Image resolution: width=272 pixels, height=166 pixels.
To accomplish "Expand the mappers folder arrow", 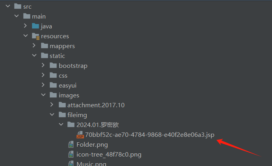I will point(34,46).
